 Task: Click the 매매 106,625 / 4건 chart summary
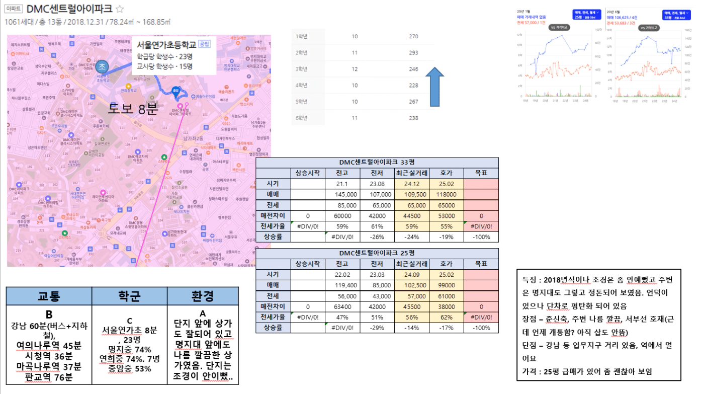[622, 18]
